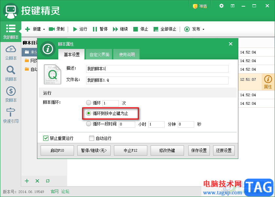
Task: Uncheck 禁止重复运行 checkbox
Action: pos(46,138)
